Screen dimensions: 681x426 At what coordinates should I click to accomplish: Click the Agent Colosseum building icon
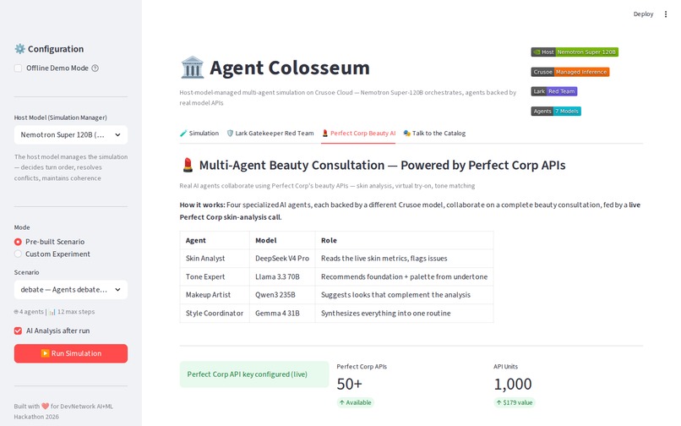[x=192, y=68]
